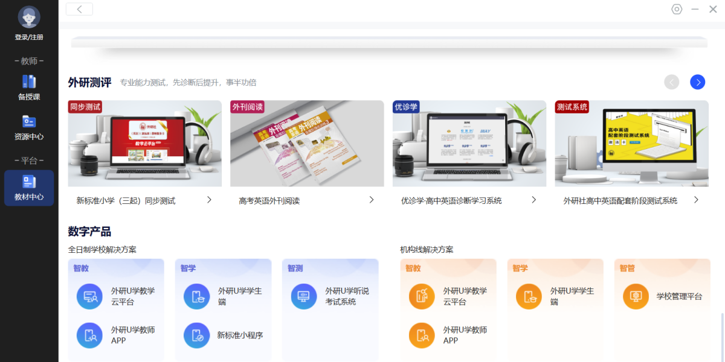Expand arrow beside 新标准小学（三起）同步测试
This screenshot has width=725, height=362.
[x=209, y=200]
